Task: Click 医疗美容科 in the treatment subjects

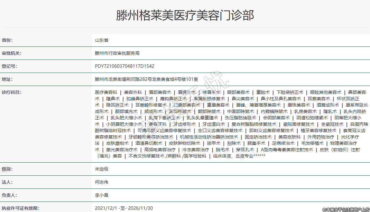Action: coord(106,92)
